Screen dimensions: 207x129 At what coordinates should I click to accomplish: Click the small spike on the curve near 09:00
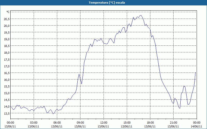79,74
